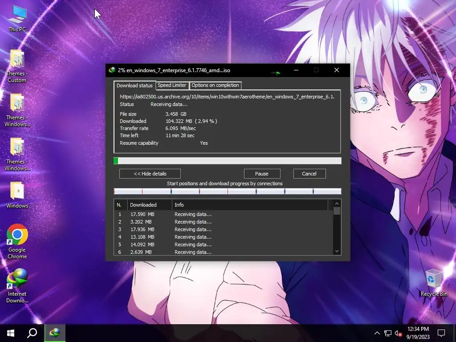The height and width of the screenshot is (342, 456).
Task: Close the IDM download window
Action: point(337,70)
